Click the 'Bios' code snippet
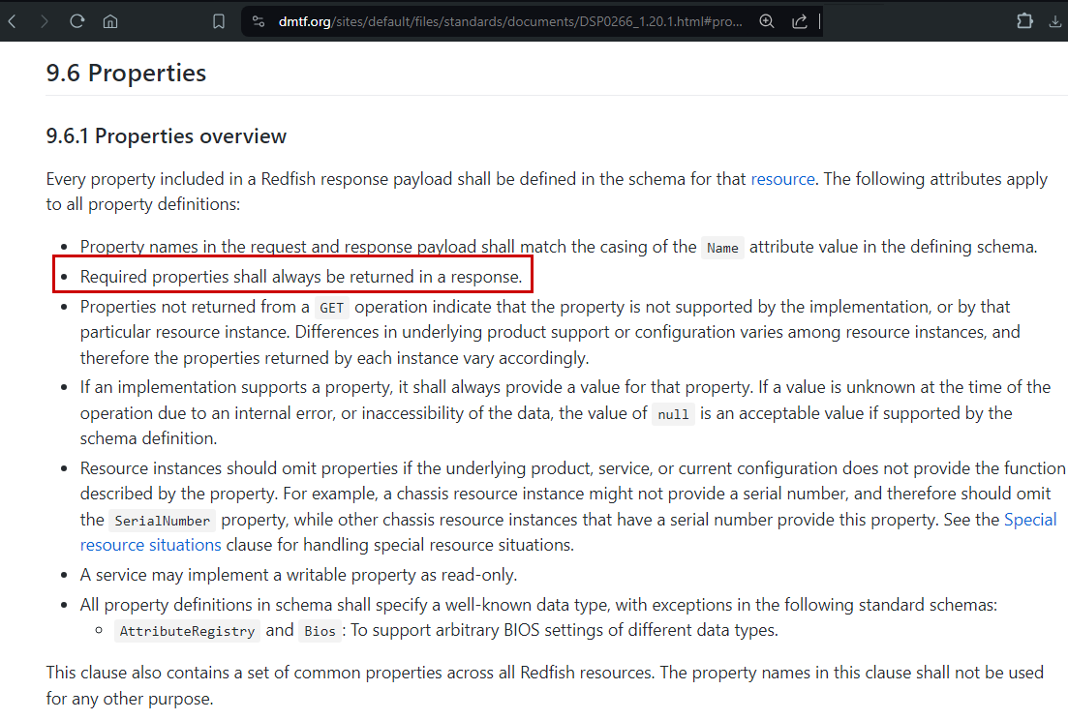This screenshot has height=720, width=1068. [x=320, y=631]
